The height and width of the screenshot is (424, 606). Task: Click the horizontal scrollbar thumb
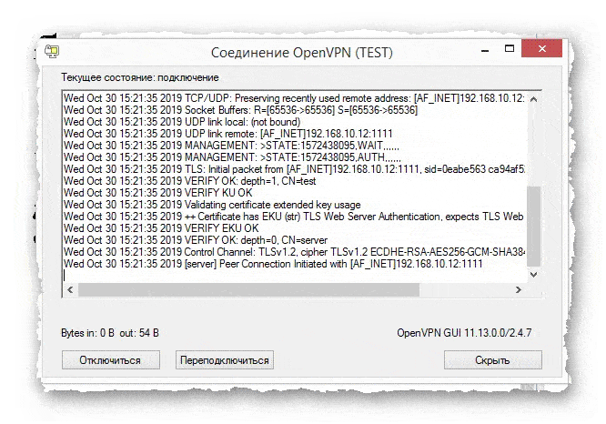248,289
